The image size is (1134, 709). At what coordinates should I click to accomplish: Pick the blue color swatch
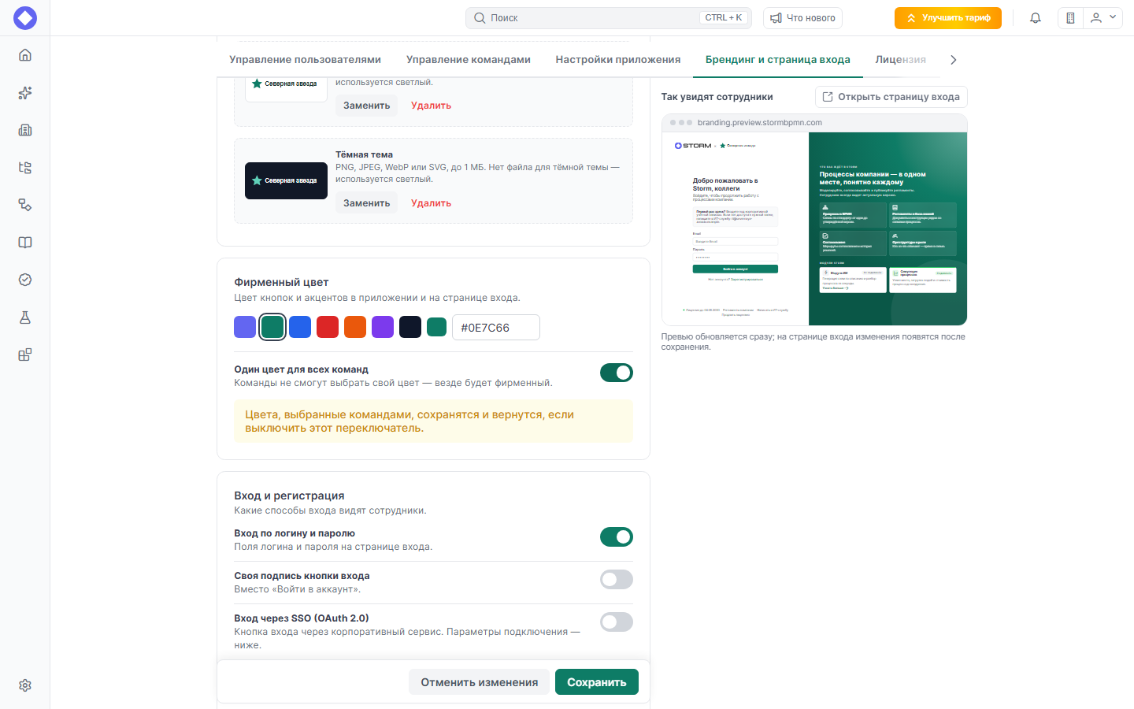click(300, 327)
